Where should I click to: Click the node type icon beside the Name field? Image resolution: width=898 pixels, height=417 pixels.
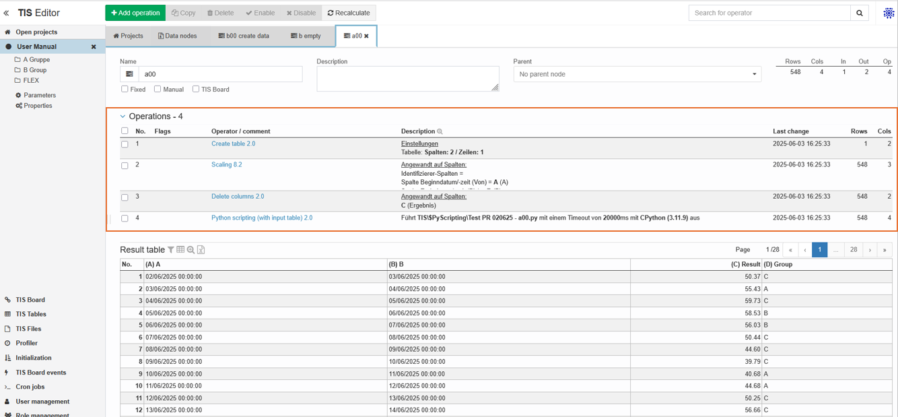tap(129, 74)
